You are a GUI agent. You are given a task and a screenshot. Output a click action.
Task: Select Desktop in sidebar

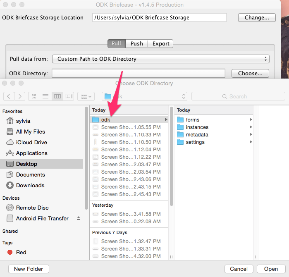click(x=41, y=164)
